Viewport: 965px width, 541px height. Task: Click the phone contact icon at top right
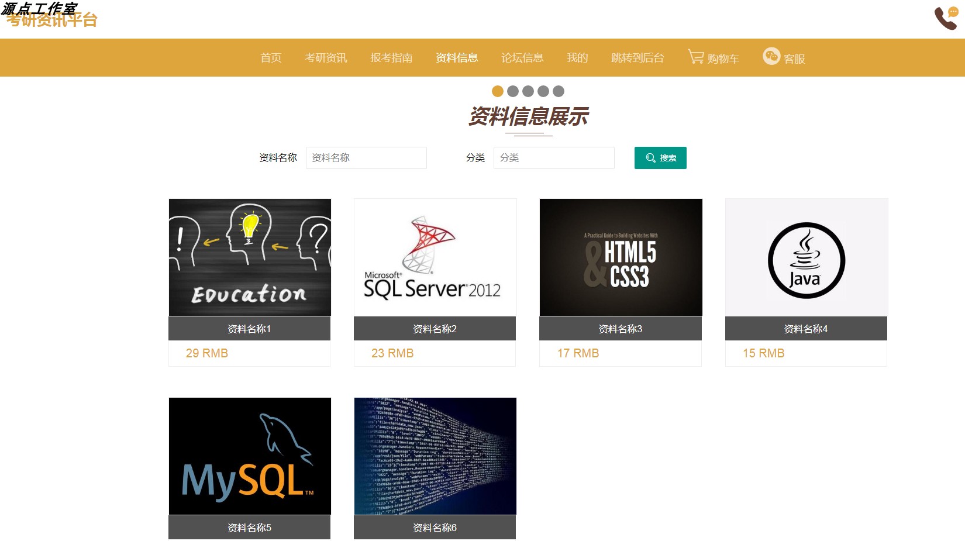click(946, 18)
